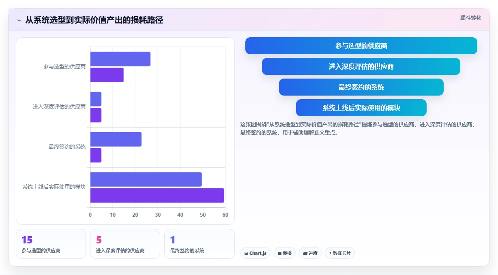Screen dimensions: 498x275
Task: Click the x-axis tick value 0
Action: (x=90, y=215)
